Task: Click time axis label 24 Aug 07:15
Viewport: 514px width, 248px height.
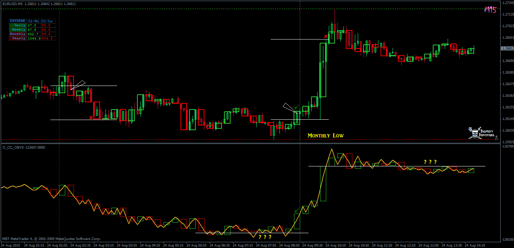Action: [x=243, y=245]
